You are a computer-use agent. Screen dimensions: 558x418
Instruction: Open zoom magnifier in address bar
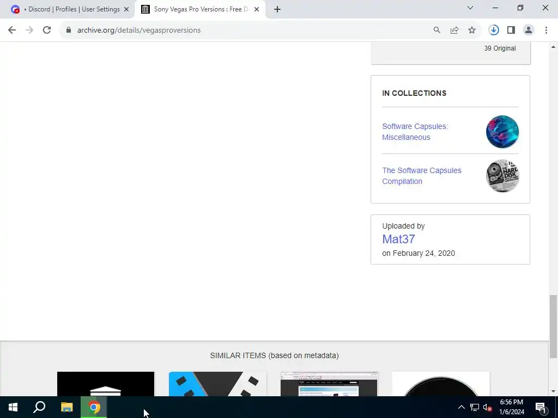pyautogui.click(x=437, y=30)
